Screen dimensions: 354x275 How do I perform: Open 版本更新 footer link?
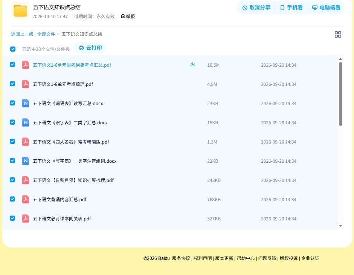tap(224, 258)
